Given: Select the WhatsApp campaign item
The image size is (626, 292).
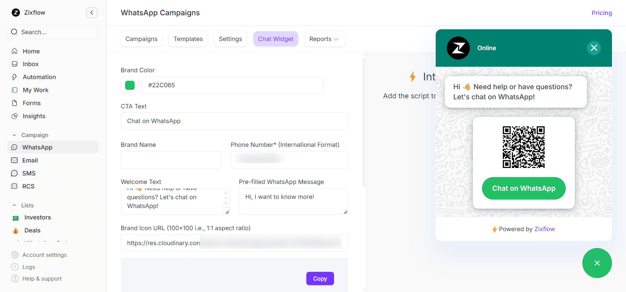Looking at the screenshot, I should pos(53,147).
